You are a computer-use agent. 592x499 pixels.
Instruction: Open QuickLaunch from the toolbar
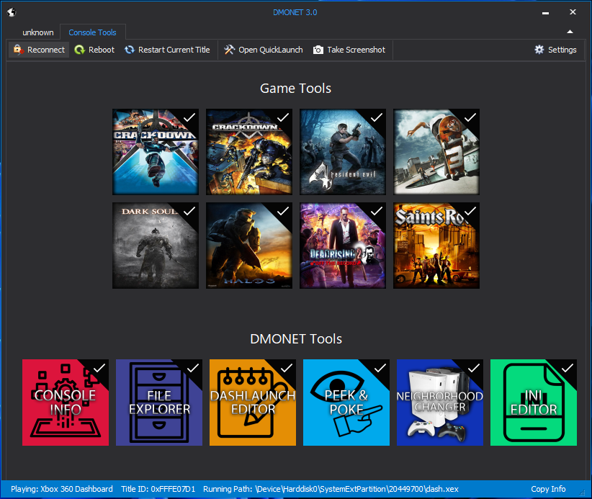point(263,50)
